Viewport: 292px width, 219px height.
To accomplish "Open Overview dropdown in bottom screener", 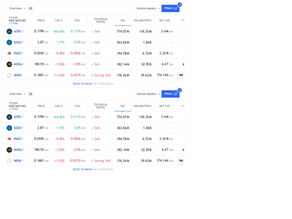I will point(17,94).
